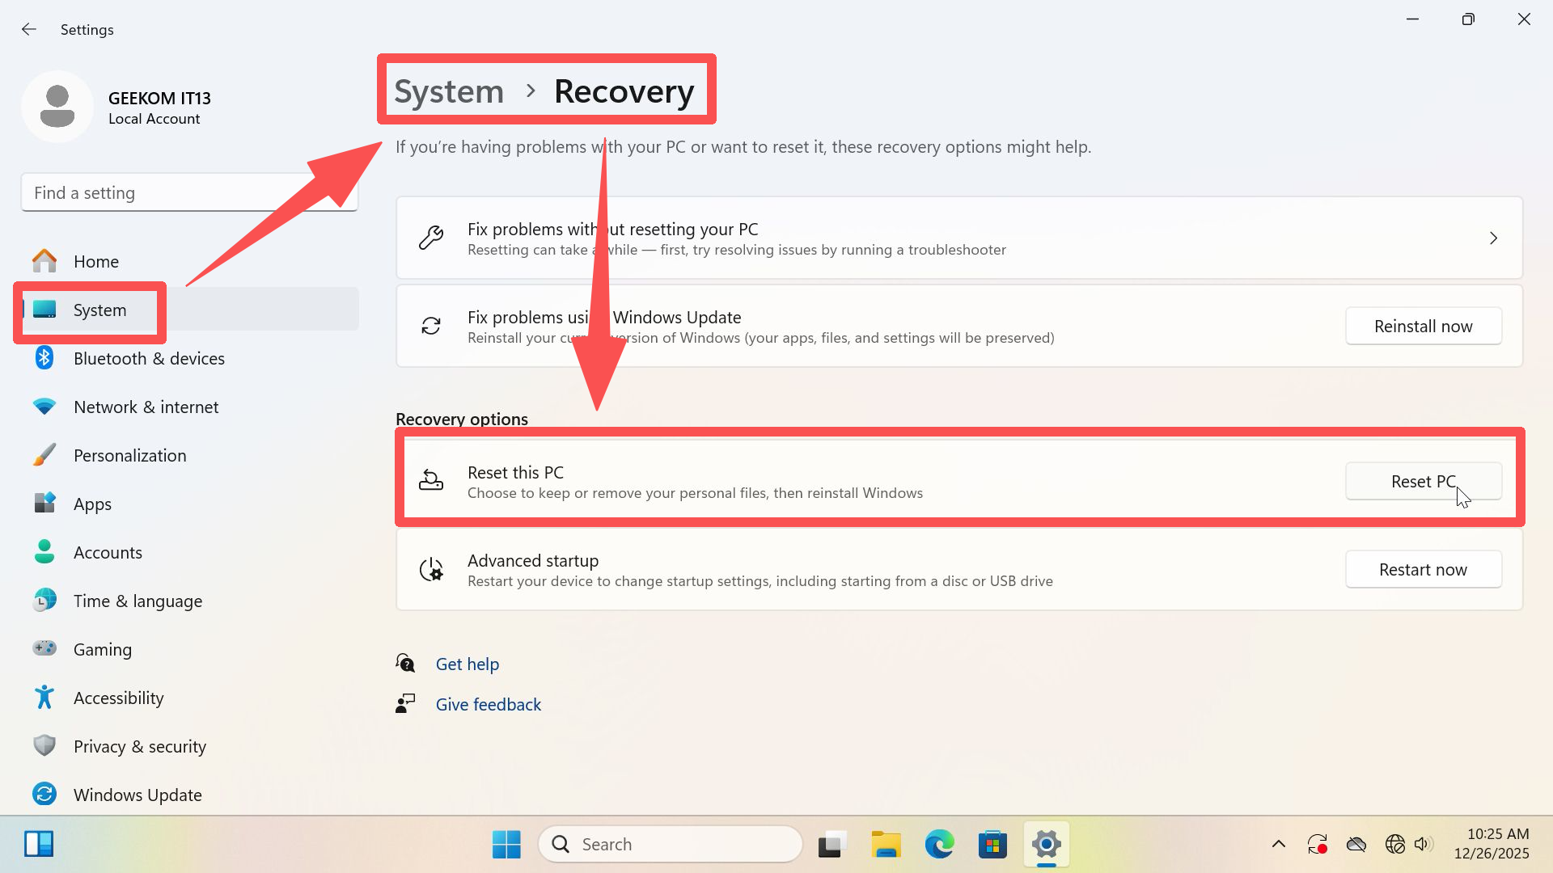Open Accessibility settings page
Viewport: 1553px width, 873px height.
click(118, 698)
